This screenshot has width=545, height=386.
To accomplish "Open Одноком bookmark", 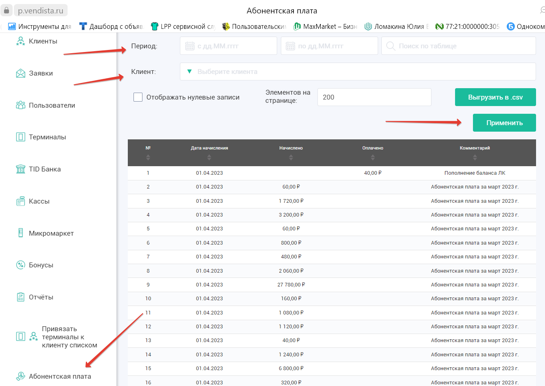I will (x=525, y=26).
